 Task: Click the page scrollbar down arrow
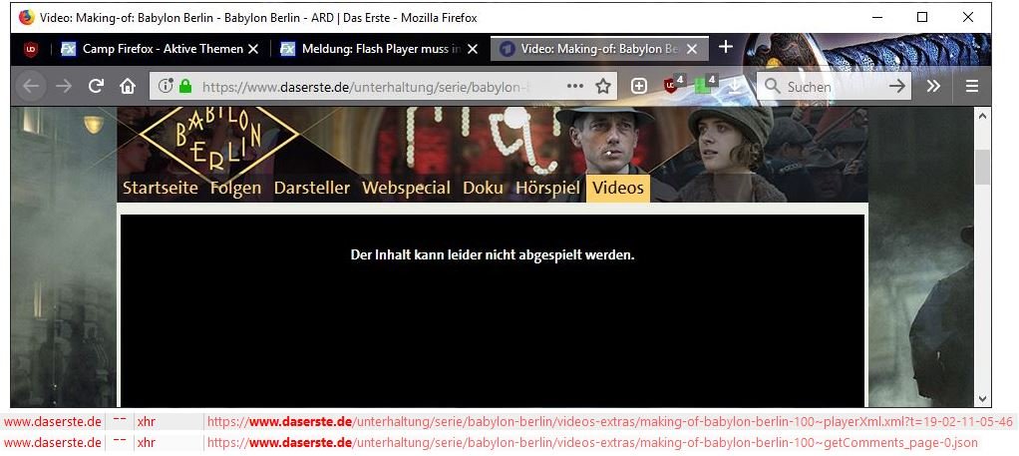point(982,399)
